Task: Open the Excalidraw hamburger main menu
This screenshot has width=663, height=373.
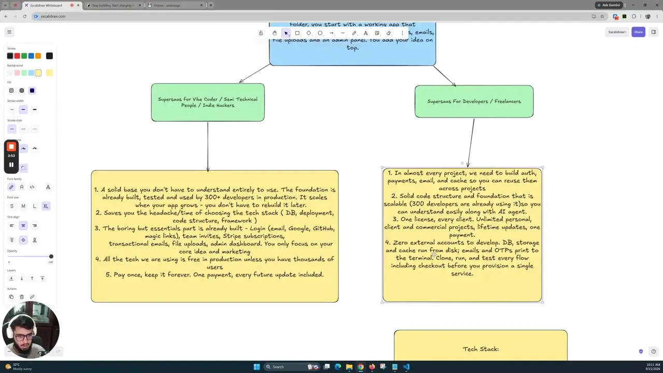Action: 9,32
